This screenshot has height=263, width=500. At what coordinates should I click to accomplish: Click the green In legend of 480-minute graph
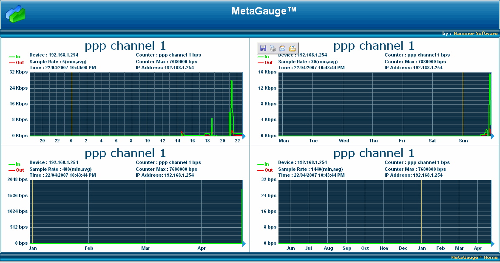(x=14, y=164)
